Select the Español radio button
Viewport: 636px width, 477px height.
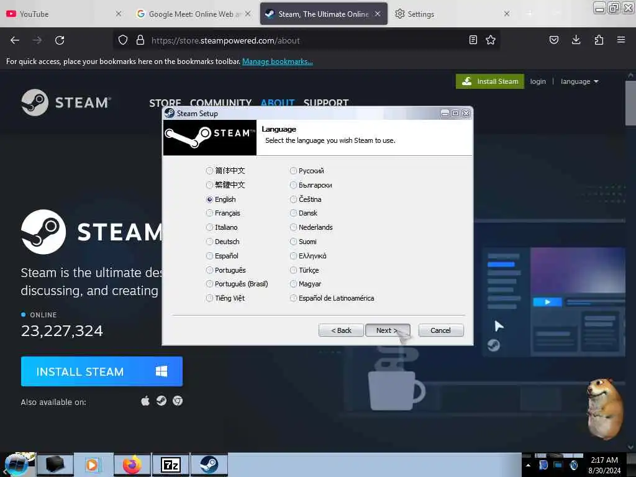[210, 256]
